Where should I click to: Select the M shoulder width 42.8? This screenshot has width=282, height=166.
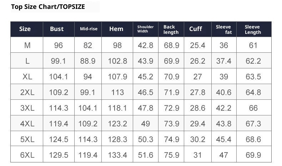pyautogui.click(x=145, y=45)
